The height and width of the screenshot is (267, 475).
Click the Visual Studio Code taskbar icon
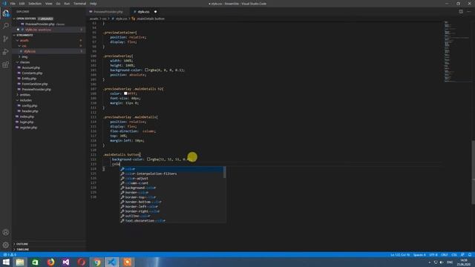coord(112,262)
